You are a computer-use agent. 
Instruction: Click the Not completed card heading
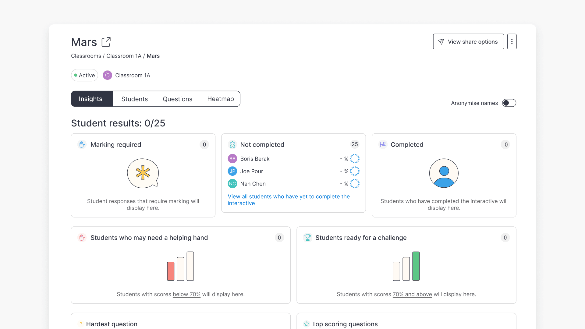click(262, 144)
